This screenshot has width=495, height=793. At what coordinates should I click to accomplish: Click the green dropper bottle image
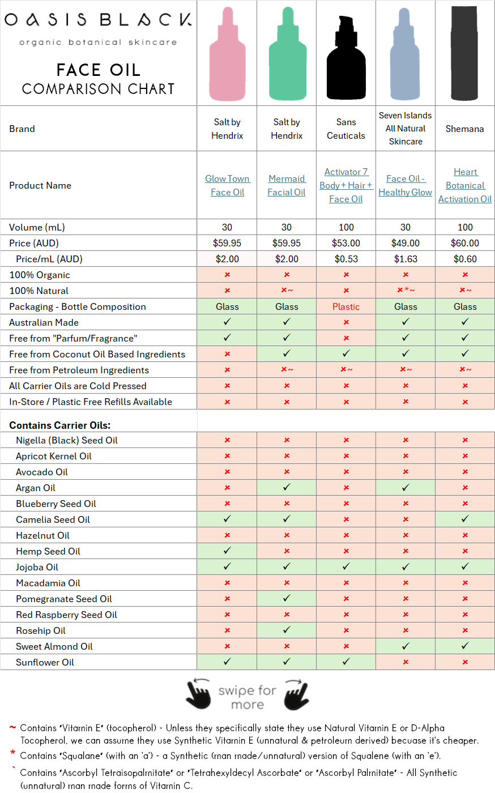point(287,54)
